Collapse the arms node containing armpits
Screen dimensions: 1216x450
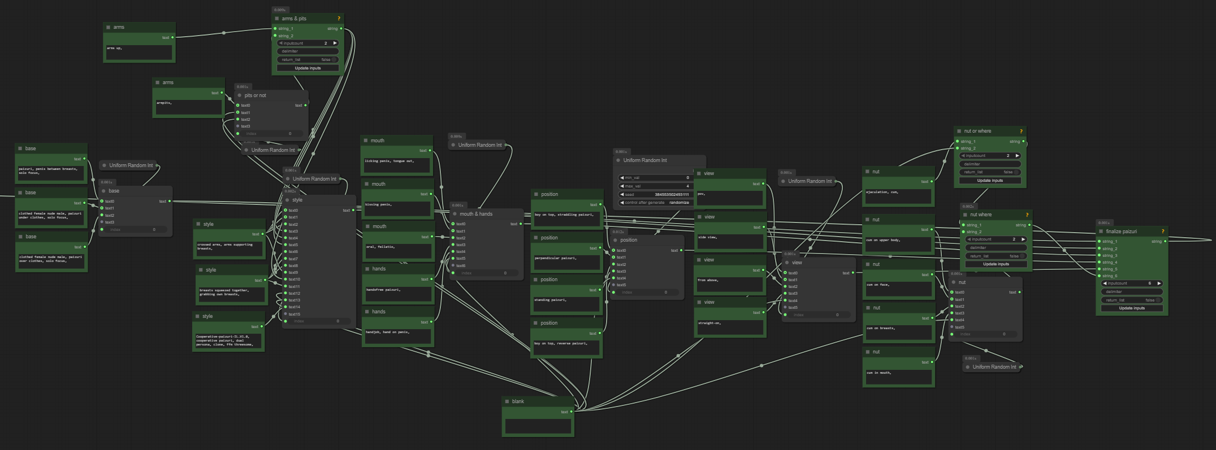point(158,82)
